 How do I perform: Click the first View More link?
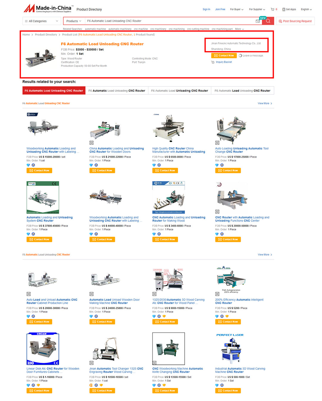(265, 104)
